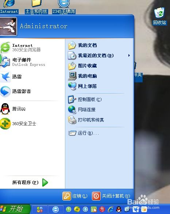The image size is (170, 214).
Task: Select 2345王牌浏览器 desktop icon
Action: pos(64,7)
